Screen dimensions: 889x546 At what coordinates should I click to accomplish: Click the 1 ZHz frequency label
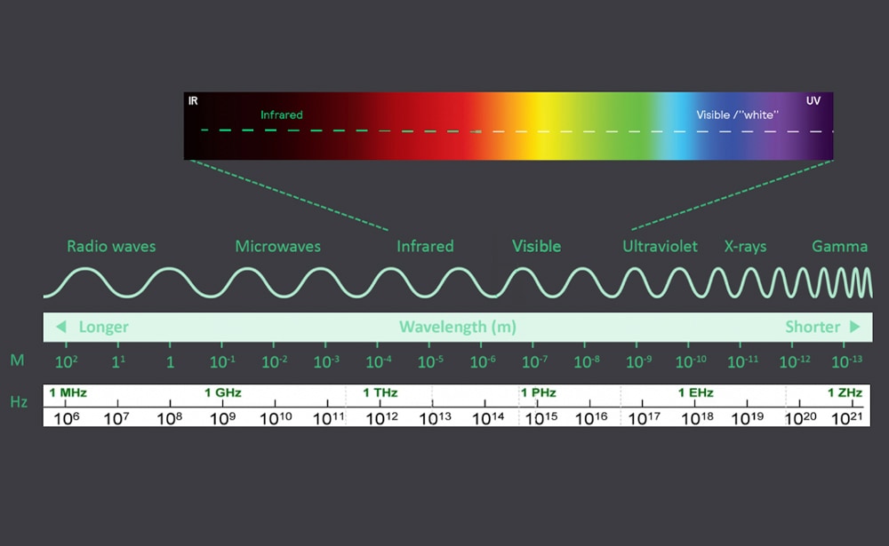tap(845, 392)
